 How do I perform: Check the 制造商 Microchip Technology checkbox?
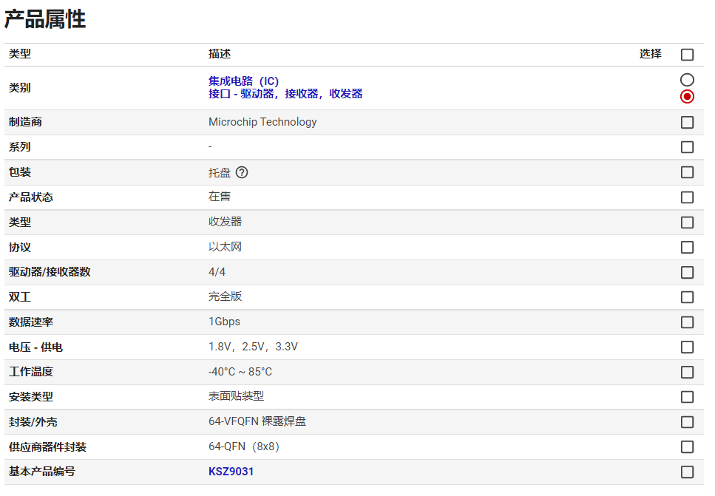(x=687, y=122)
